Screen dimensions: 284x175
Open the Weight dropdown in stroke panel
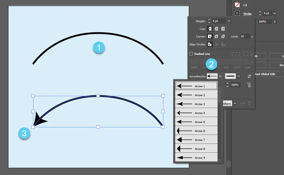coord(229,21)
